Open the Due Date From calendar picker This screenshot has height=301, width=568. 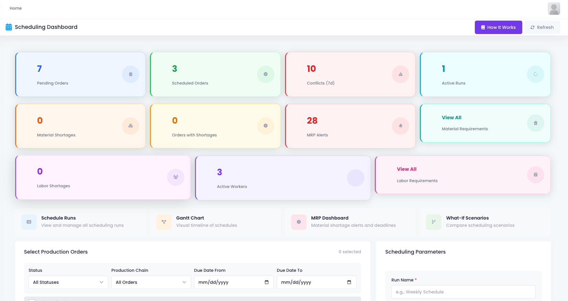[266, 282]
